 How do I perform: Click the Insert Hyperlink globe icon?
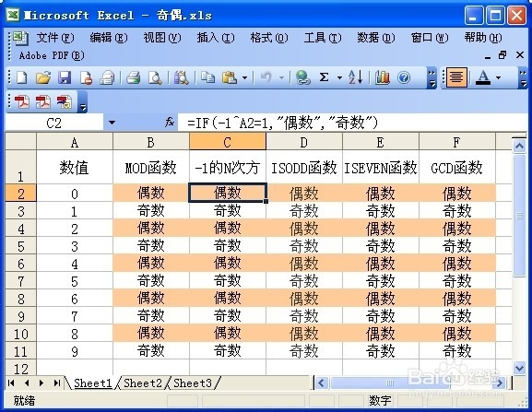(x=302, y=77)
